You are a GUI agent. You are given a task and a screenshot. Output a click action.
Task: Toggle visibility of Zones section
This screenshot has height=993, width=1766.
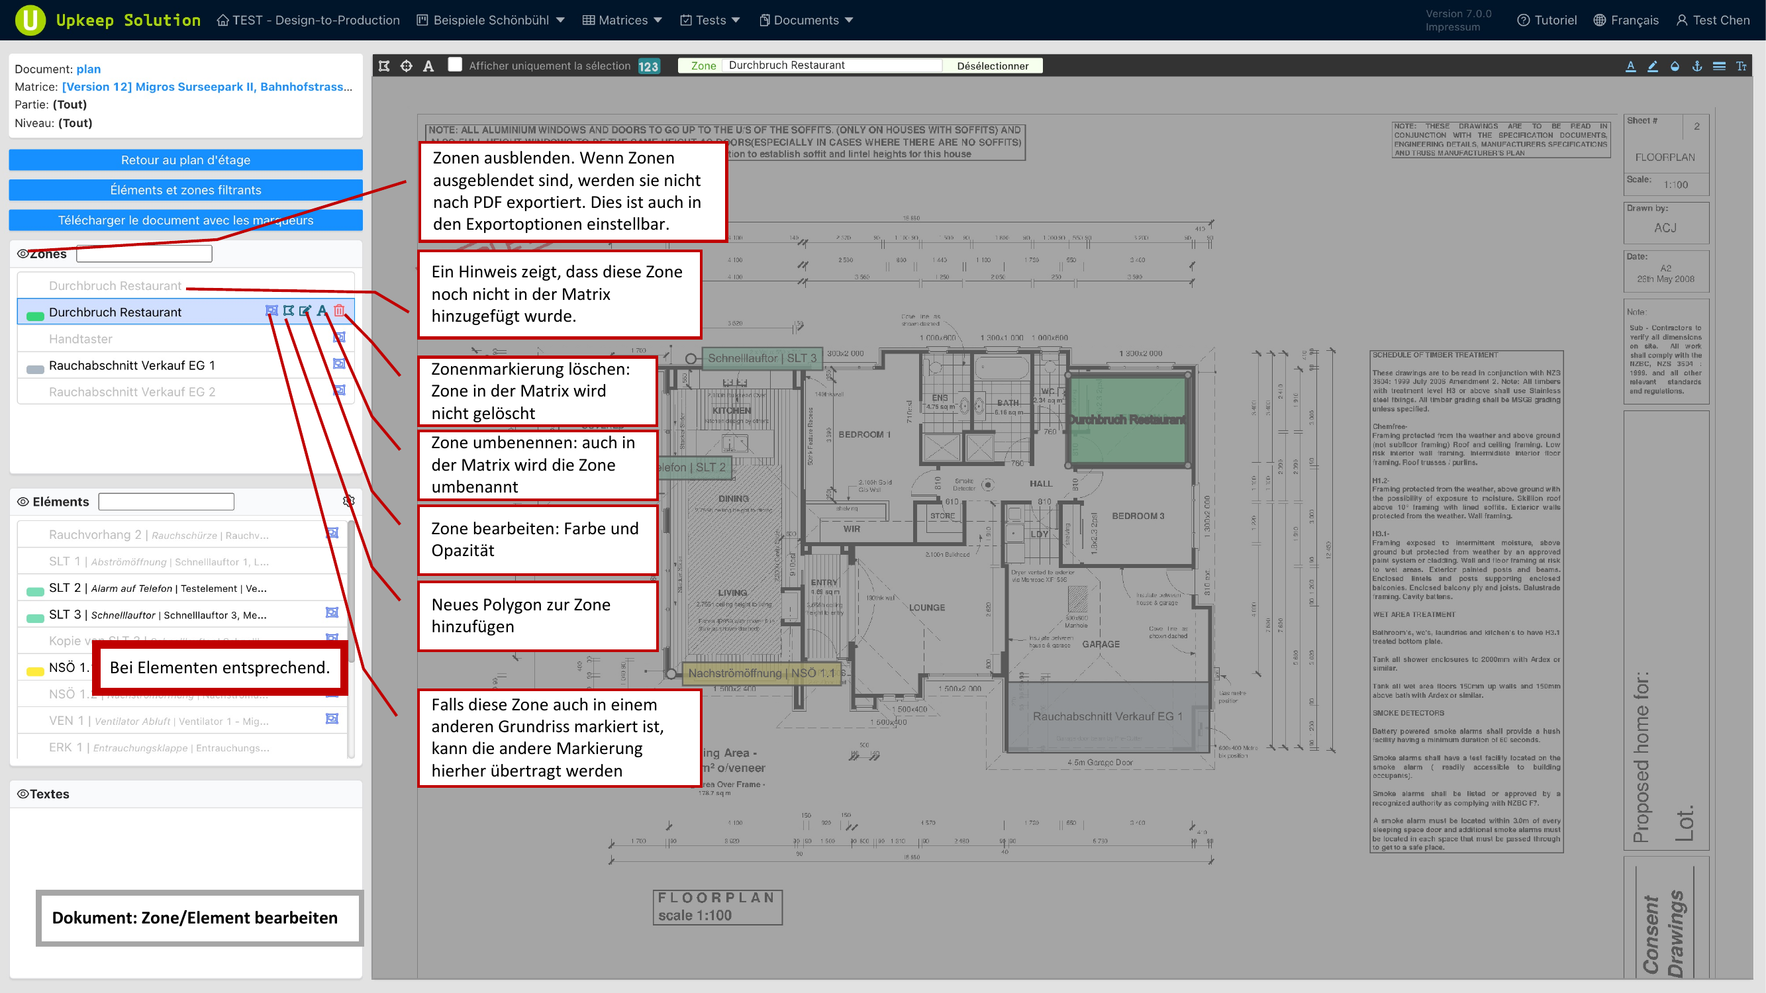[x=23, y=254]
